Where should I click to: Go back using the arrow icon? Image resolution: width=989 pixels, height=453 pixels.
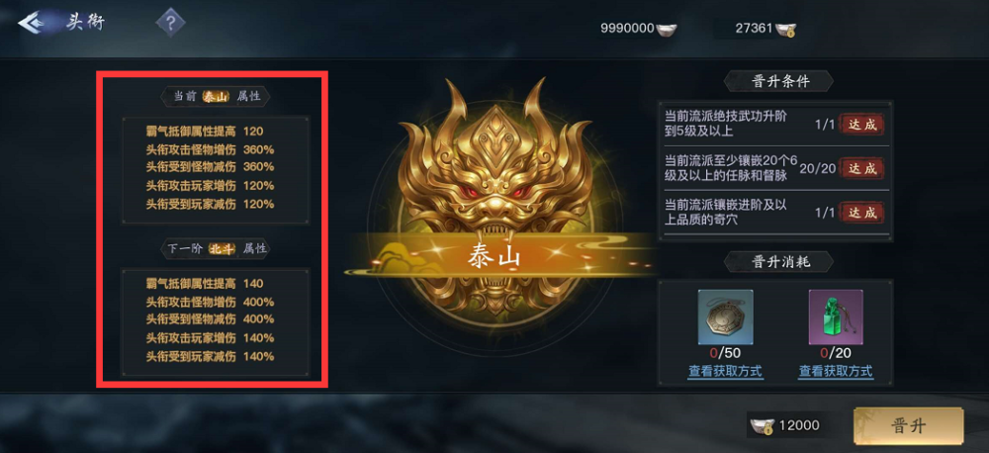click(29, 23)
